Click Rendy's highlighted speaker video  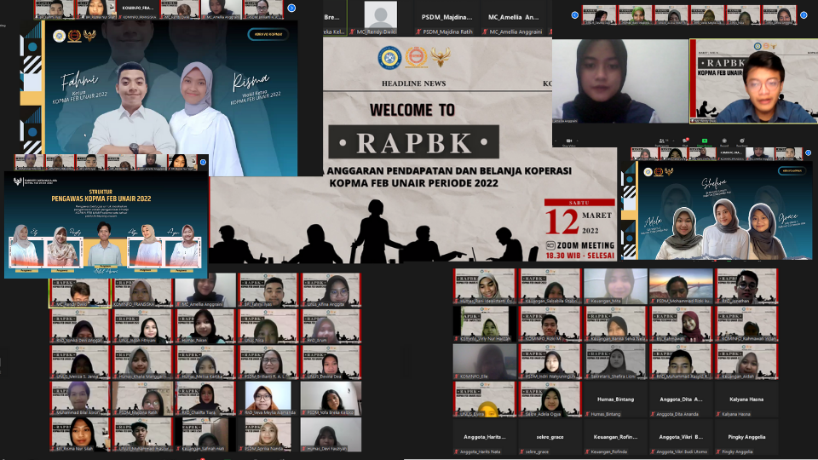[754, 81]
